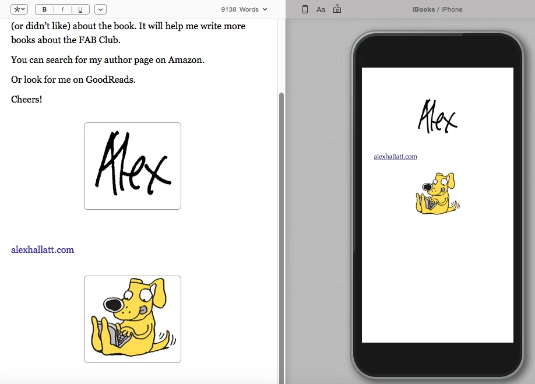Toggle italic formatting
535x384 pixels.
pyautogui.click(x=62, y=9)
